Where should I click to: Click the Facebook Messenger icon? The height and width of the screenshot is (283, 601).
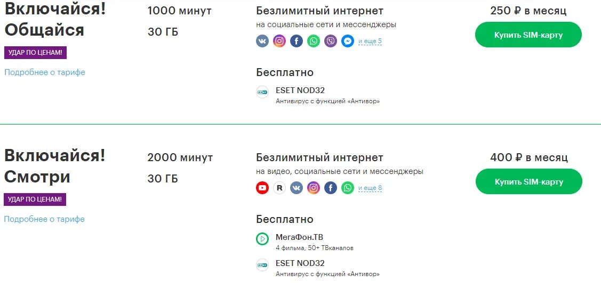pos(348,41)
